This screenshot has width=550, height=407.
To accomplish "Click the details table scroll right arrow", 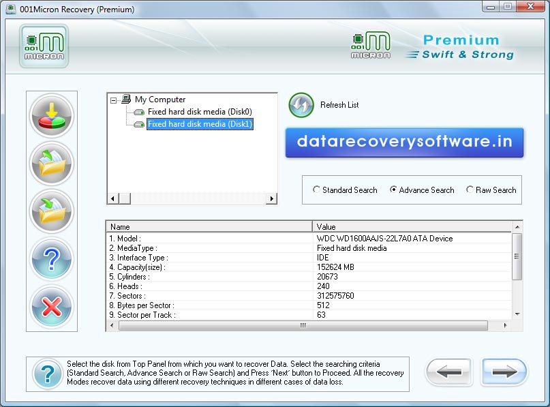I will (x=505, y=326).
